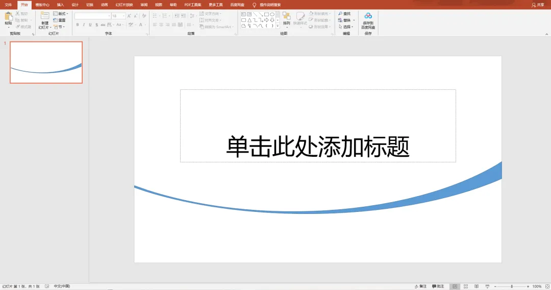Open the 版式 (Layout) dropdown
The height and width of the screenshot is (290, 551).
60,13
